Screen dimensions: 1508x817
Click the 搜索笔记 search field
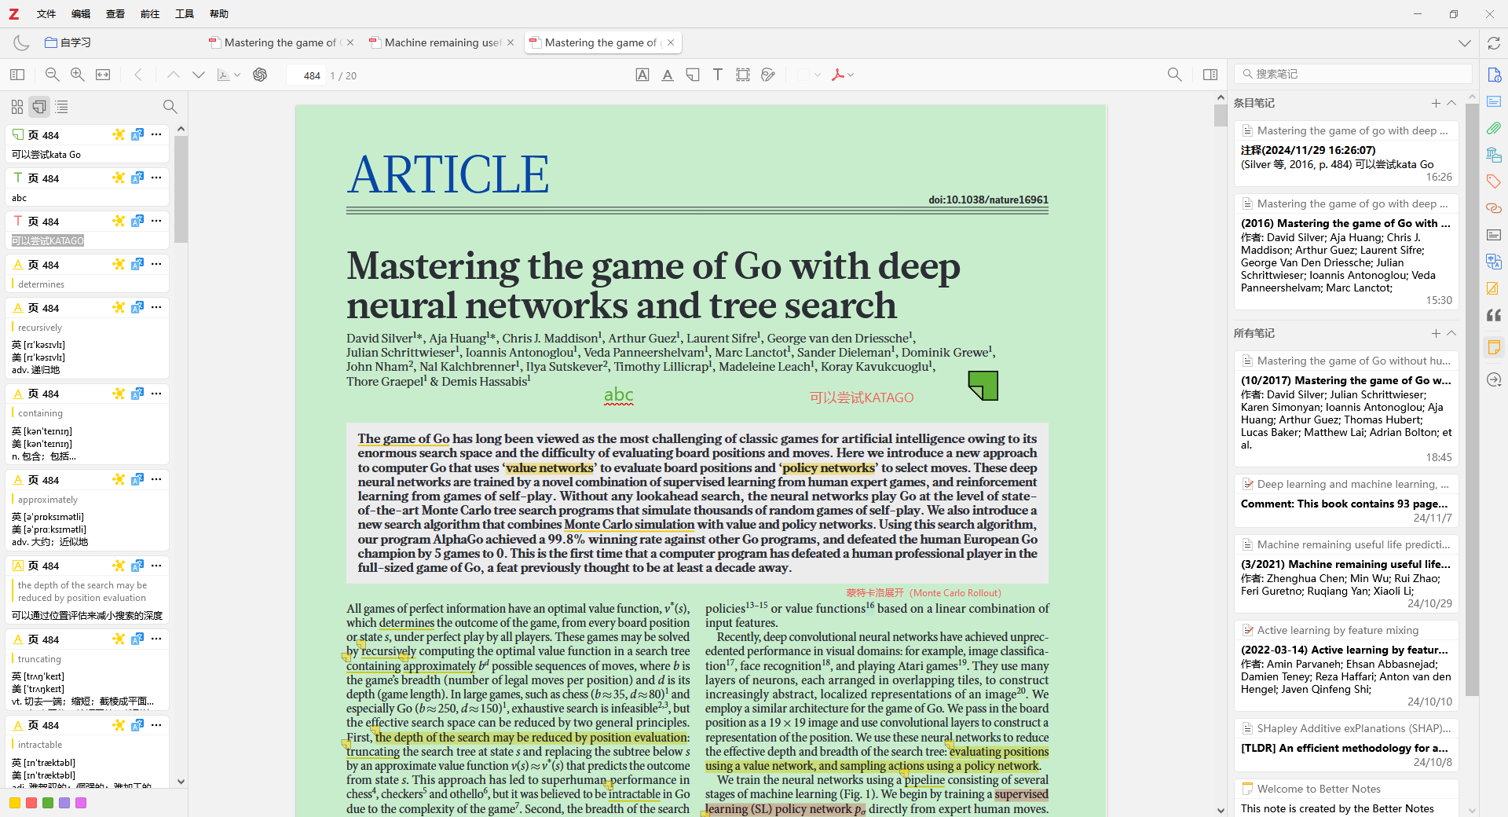click(1352, 74)
